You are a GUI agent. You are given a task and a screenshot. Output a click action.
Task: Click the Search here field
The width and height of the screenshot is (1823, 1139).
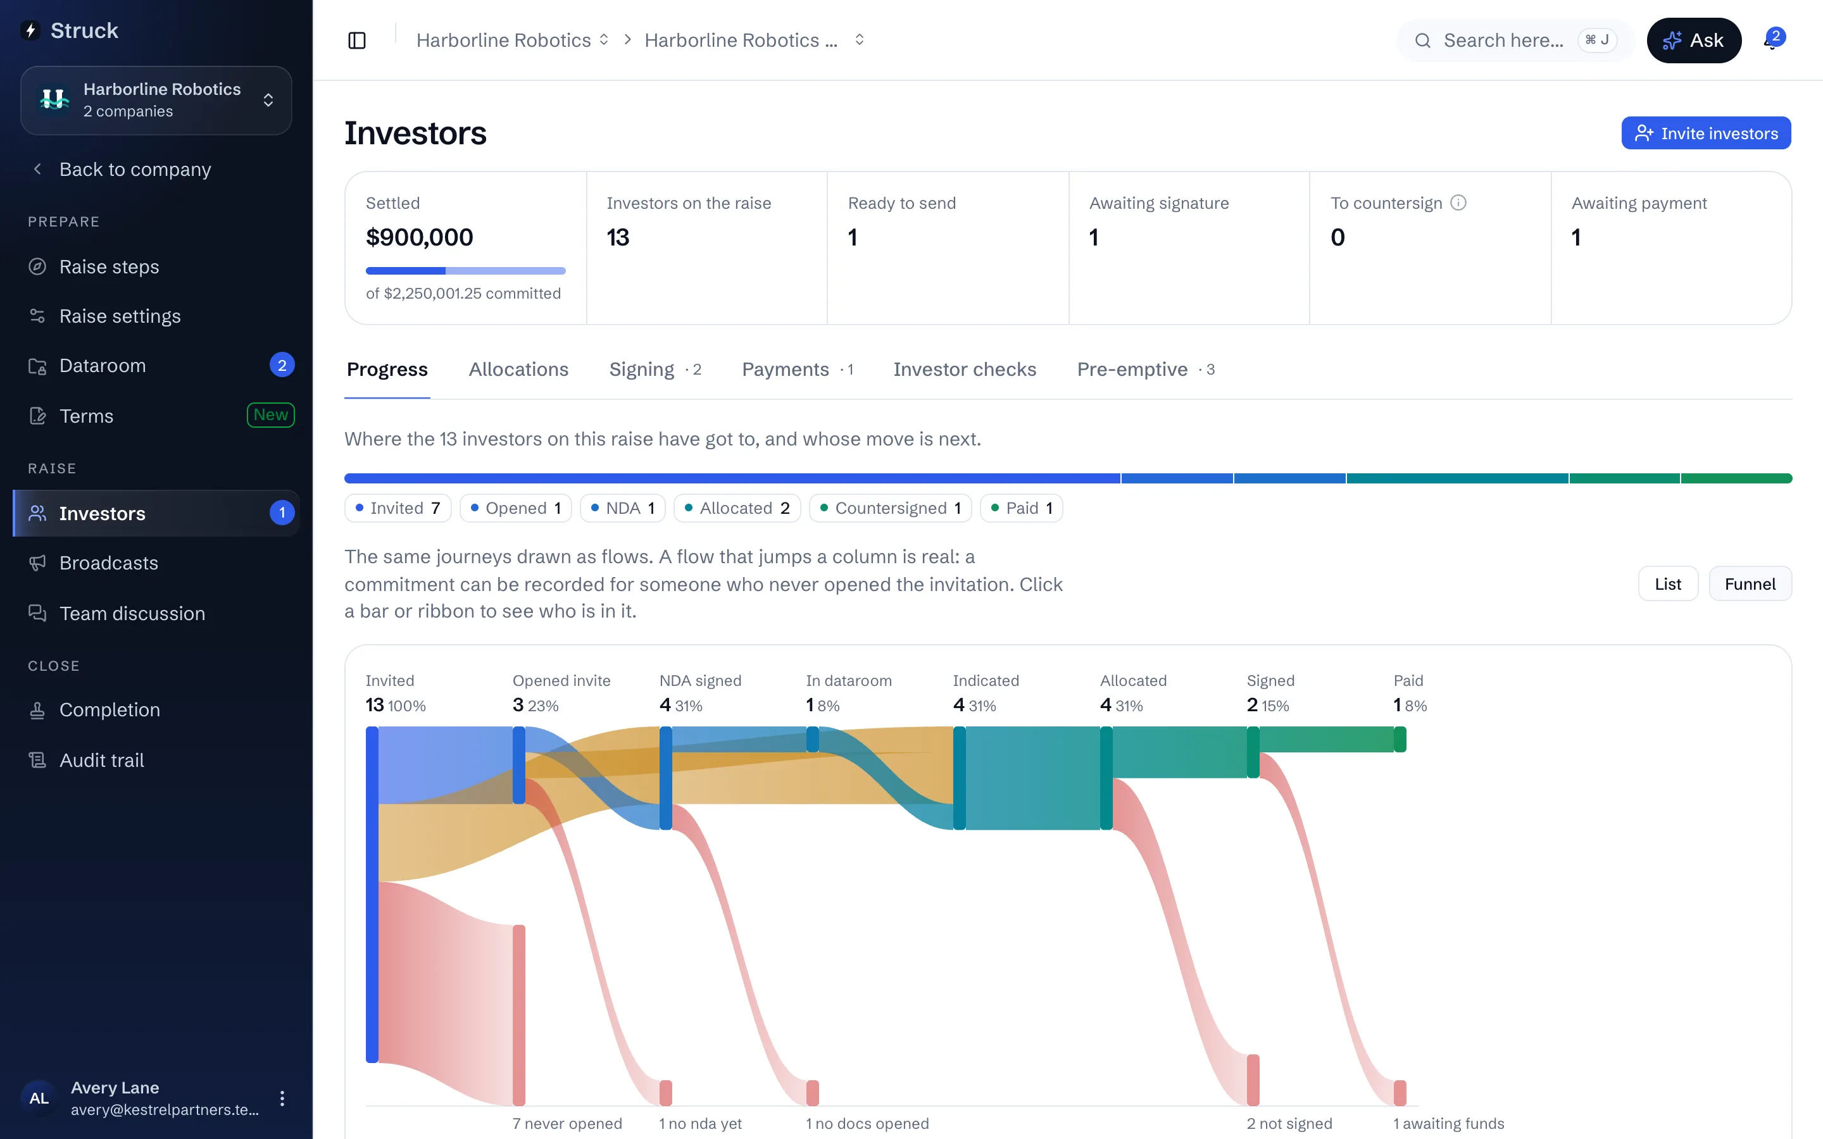click(x=1515, y=40)
